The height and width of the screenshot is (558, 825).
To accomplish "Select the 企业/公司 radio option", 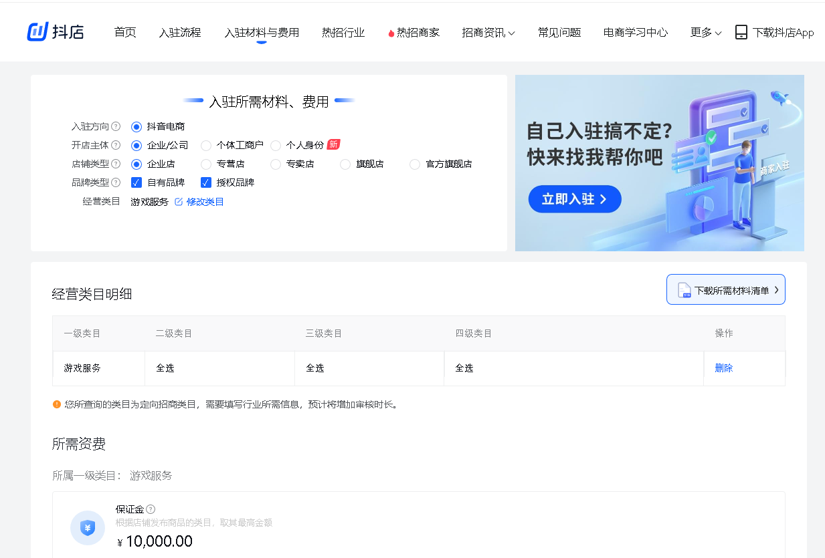I will click(136, 145).
